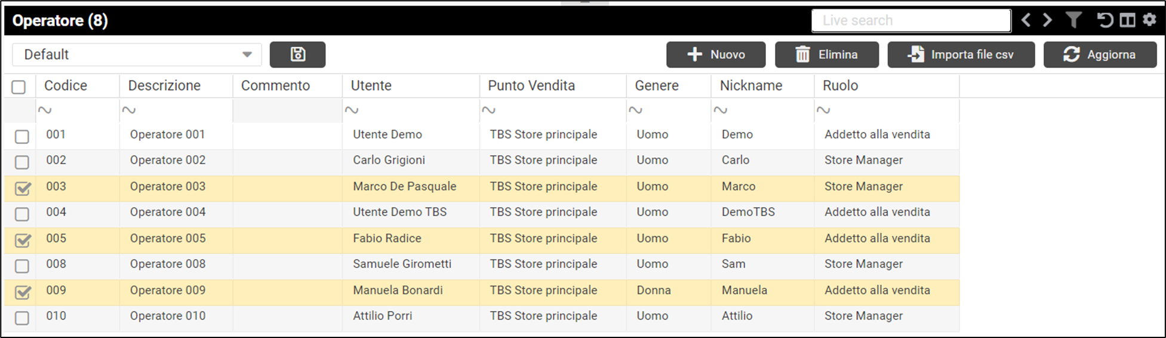Image resolution: width=1166 pixels, height=338 pixels.
Task: Go to next record with right chevron
Action: tap(1047, 20)
